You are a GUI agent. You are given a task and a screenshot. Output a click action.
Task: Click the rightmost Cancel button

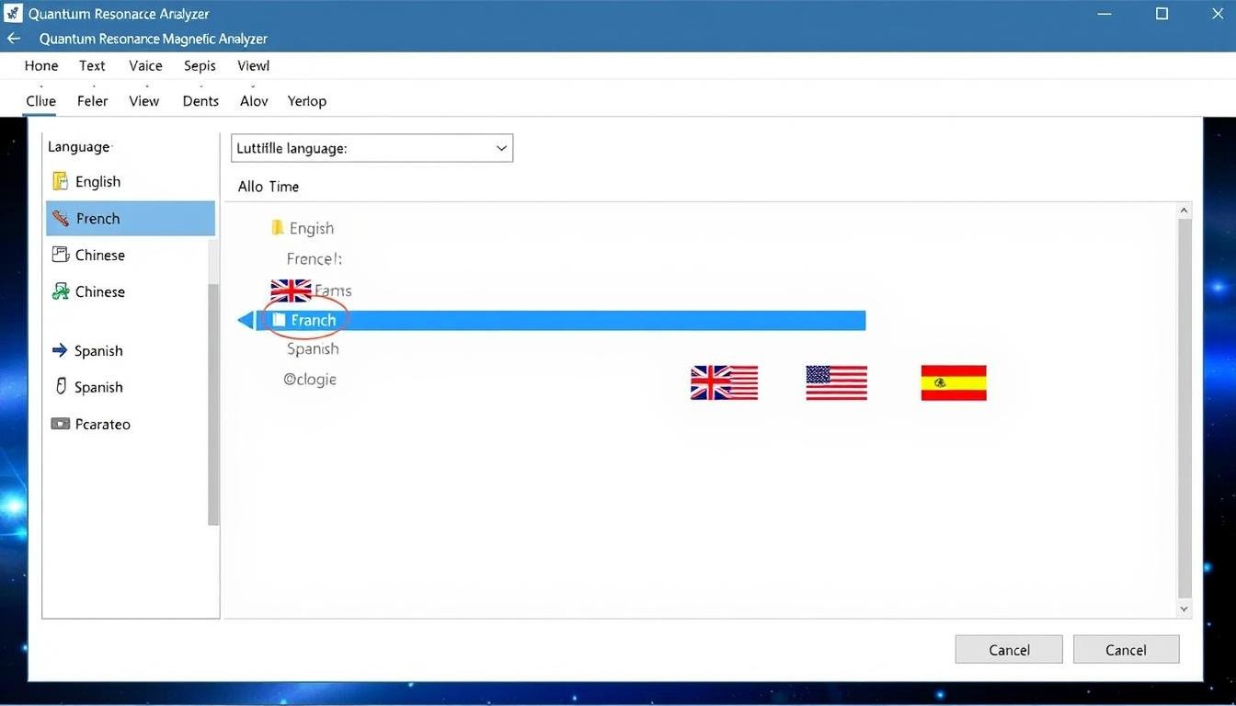click(x=1126, y=649)
